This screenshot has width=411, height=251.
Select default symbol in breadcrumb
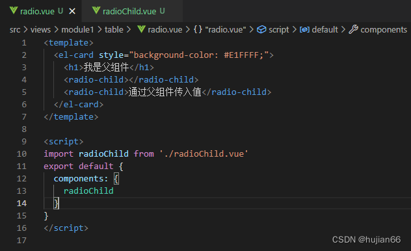pyautogui.click(x=325, y=30)
